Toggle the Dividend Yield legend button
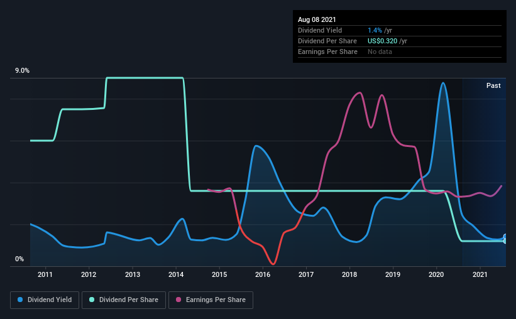Screen dimensions: 516x319 click(45, 300)
